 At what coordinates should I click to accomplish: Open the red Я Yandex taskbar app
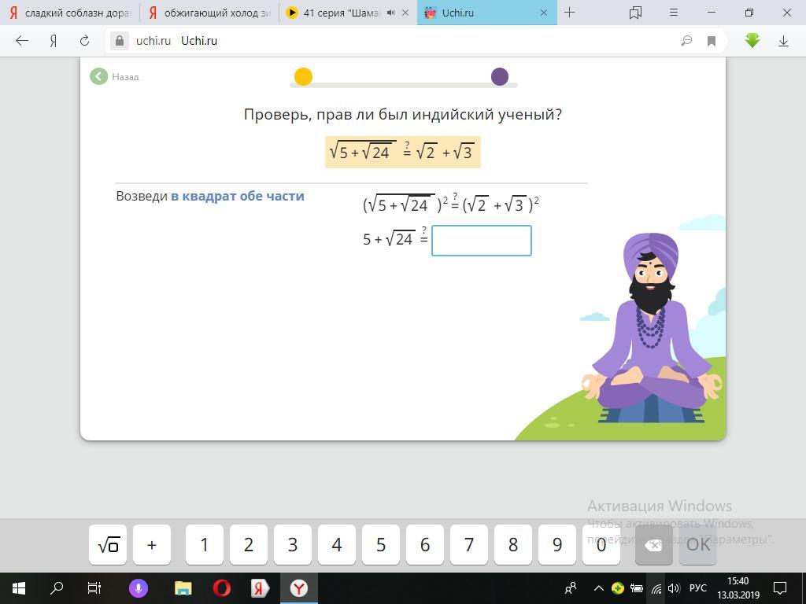coord(260,588)
